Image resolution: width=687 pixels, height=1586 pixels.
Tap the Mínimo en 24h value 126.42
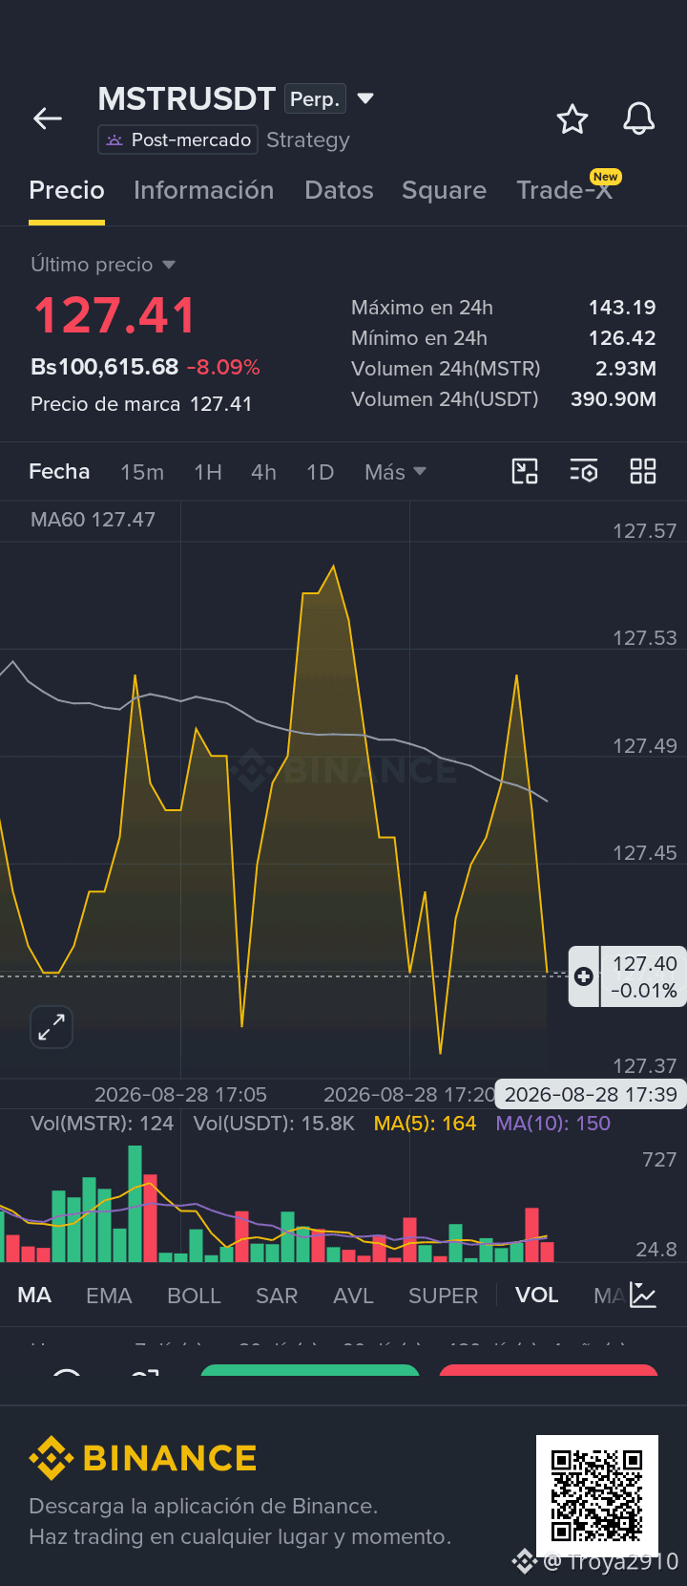click(622, 338)
